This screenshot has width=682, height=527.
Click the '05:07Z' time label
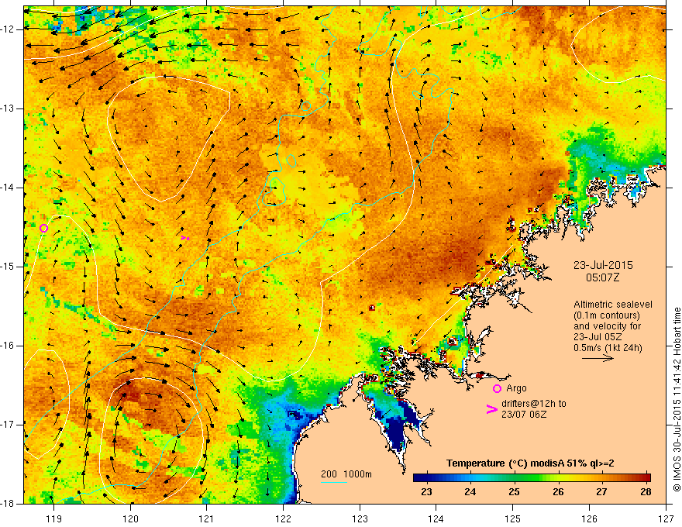[602, 277]
